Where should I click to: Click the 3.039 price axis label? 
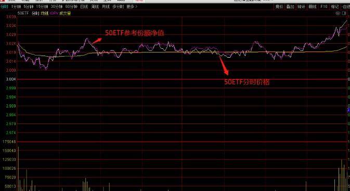(x=11, y=17)
